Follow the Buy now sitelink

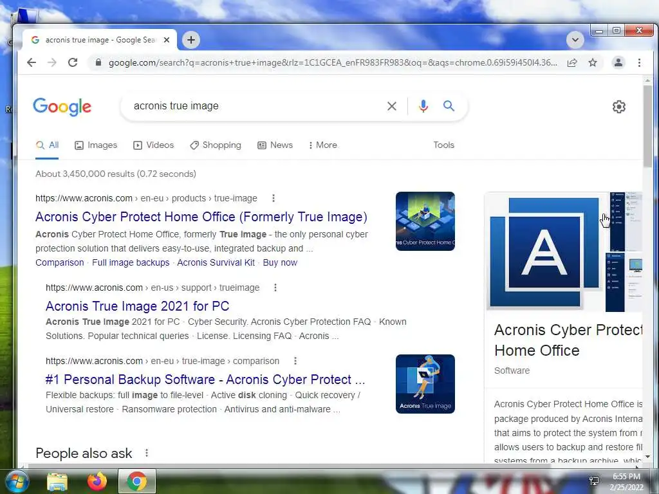280,262
